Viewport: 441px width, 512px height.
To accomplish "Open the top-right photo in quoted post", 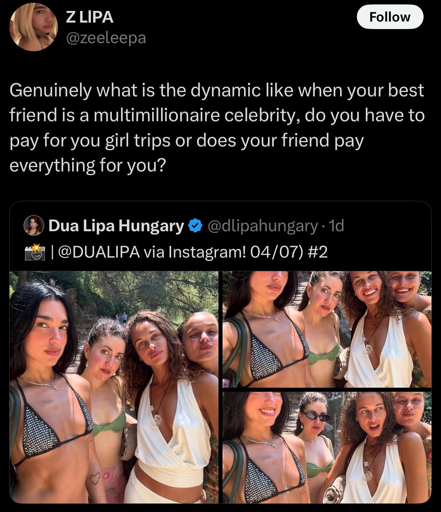I will (327, 329).
